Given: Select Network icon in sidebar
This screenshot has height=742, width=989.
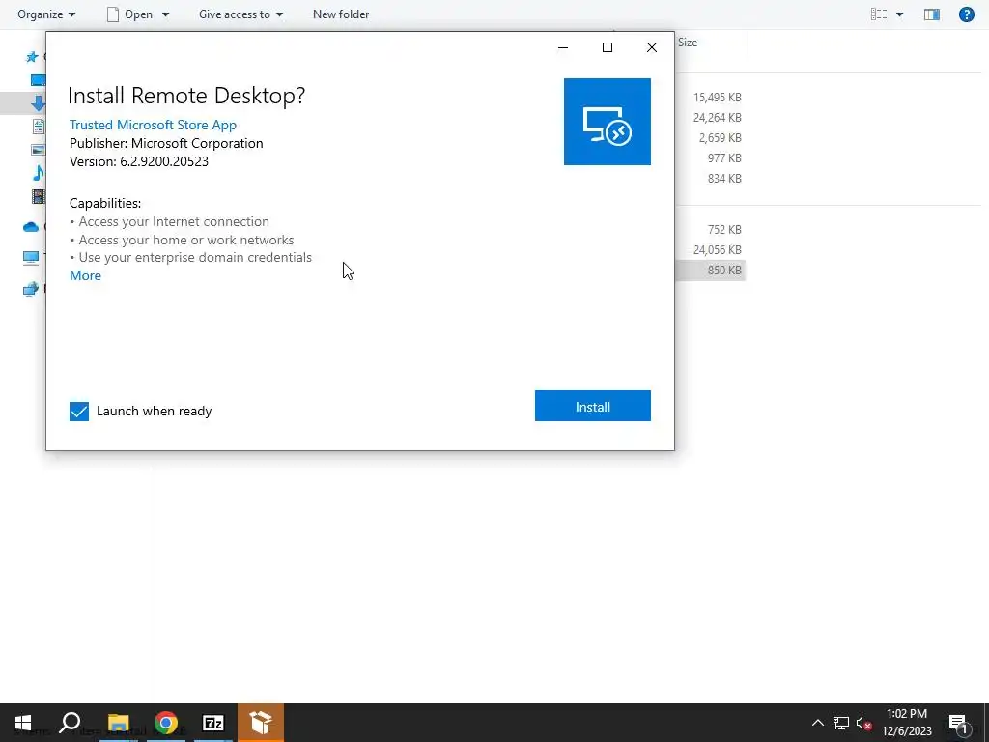Looking at the screenshot, I should (30, 289).
